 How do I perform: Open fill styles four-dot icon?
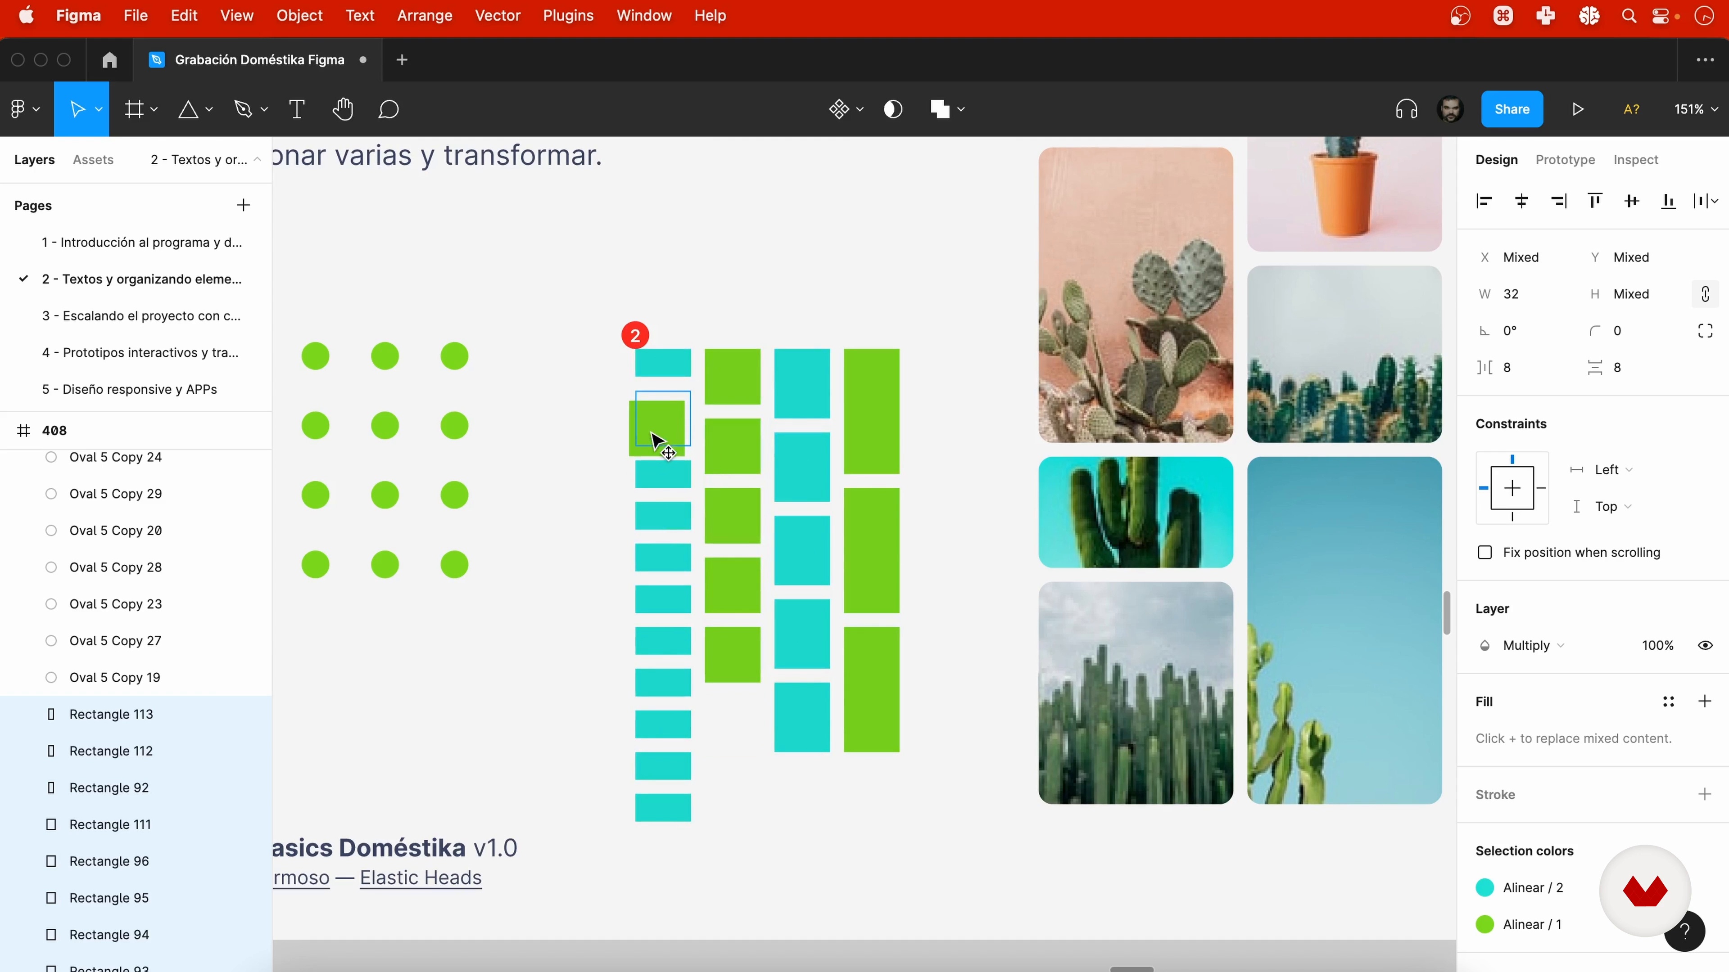pyautogui.click(x=1668, y=702)
